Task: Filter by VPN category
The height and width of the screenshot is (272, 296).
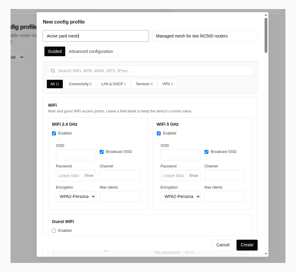Action: pos(167,84)
